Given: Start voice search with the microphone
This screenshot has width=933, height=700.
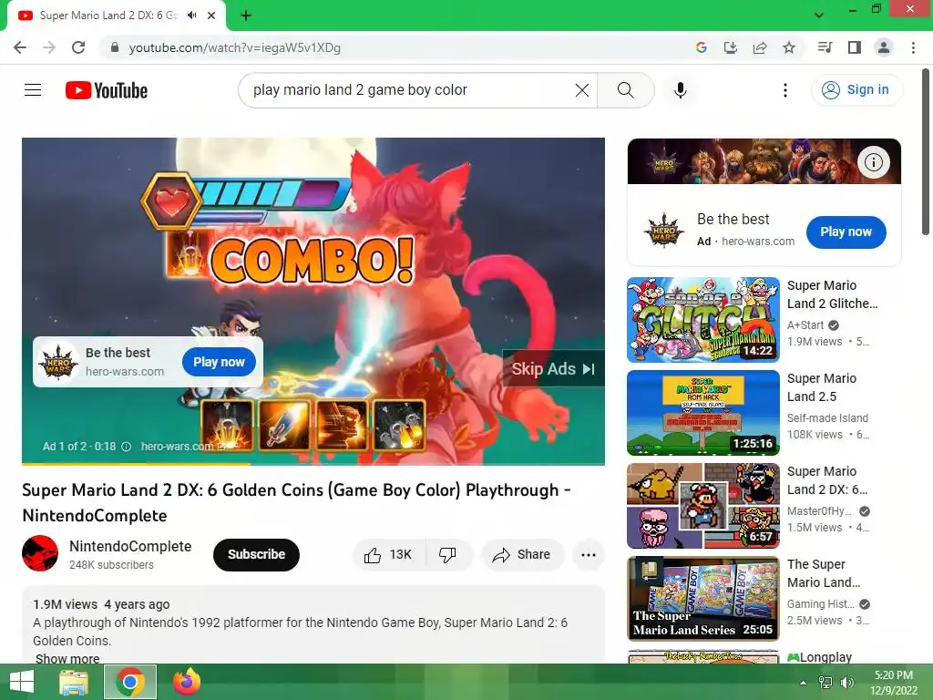Looking at the screenshot, I should coord(680,90).
